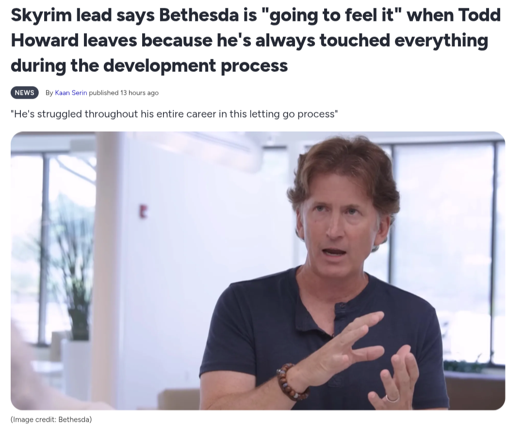Click the red wall alarm in the photo
Viewport: 524px width, 430px height.
[x=143, y=211]
